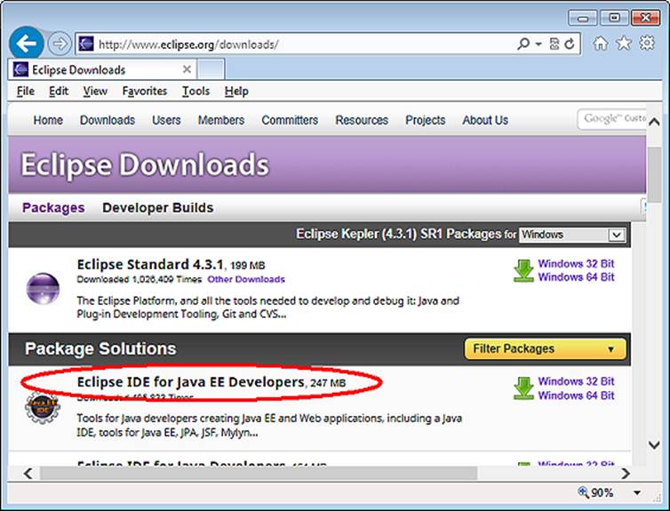Click the Package Solutions heading text
The height and width of the screenshot is (511, 670).
tap(100, 348)
